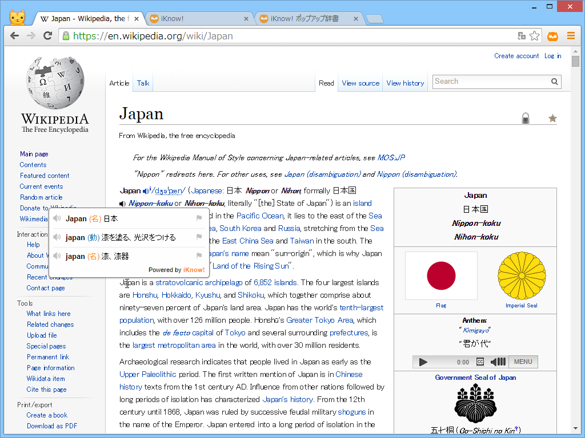The image size is (585, 438).
Task: Click the page scrollbar down arrow
Action: pyautogui.click(x=575, y=428)
